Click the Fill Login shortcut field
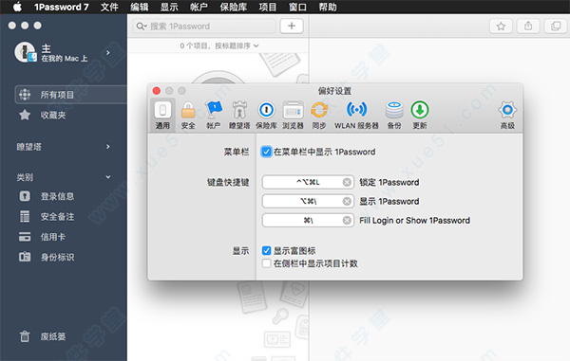 tap(308, 221)
